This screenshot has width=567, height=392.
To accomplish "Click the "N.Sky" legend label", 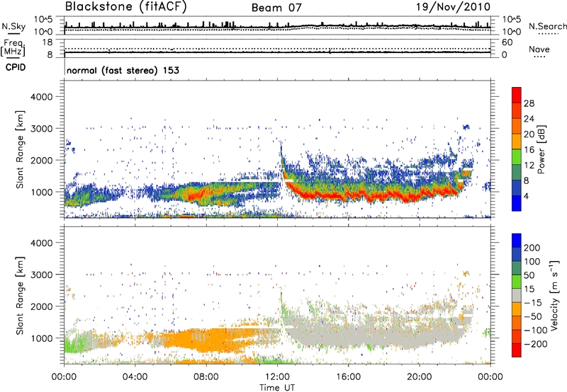I will click(x=13, y=26).
